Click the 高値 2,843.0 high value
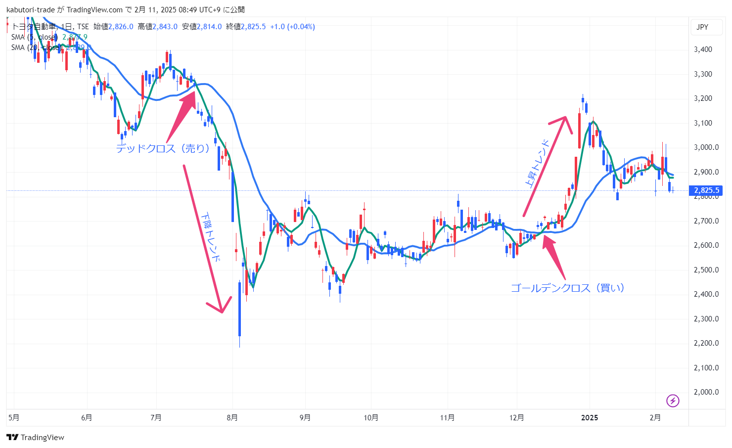 157,27
